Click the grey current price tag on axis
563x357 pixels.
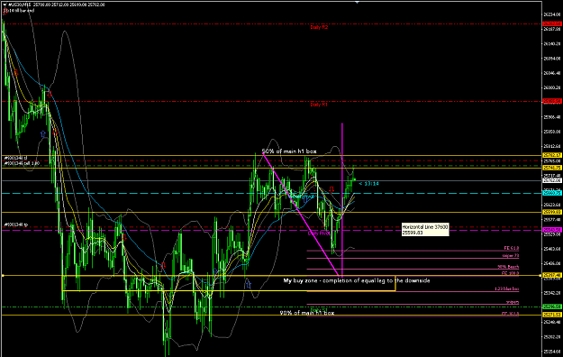(x=552, y=181)
